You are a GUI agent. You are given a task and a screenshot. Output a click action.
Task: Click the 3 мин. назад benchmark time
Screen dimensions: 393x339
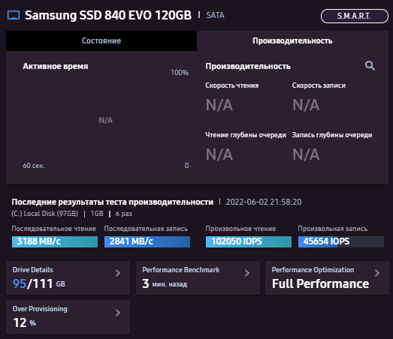pyautogui.click(x=165, y=283)
